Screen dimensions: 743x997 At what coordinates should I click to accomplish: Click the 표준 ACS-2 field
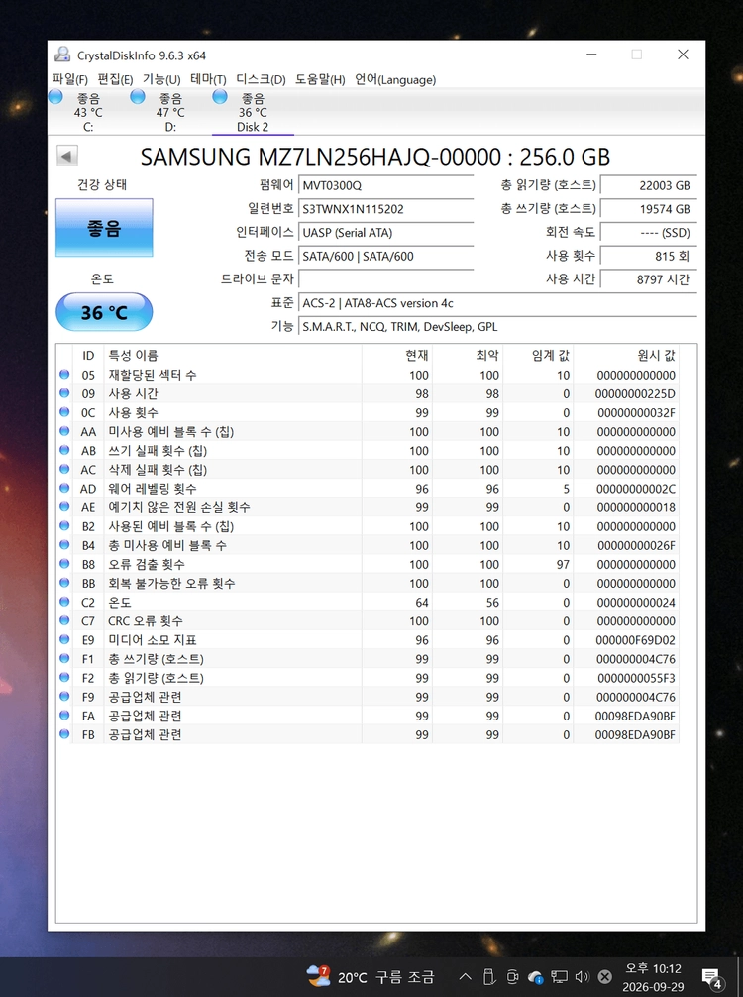pyautogui.click(x=497, y=303)
